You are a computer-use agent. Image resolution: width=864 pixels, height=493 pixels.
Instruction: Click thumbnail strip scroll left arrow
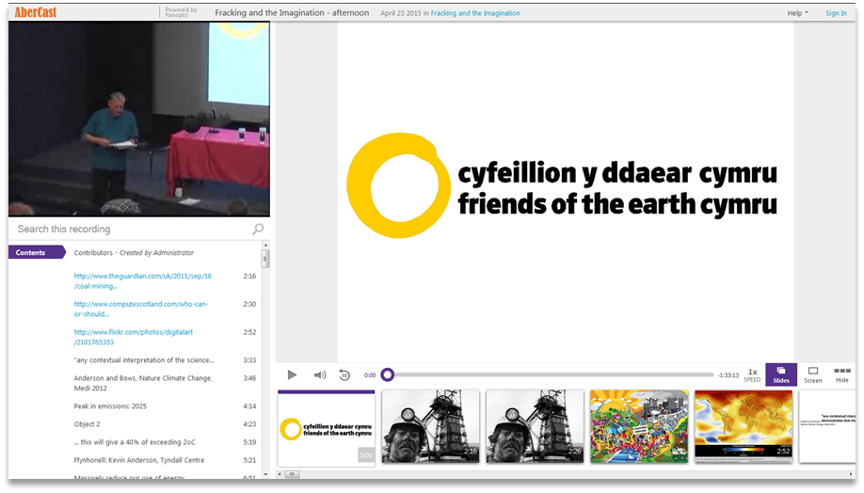pos(280,474)
